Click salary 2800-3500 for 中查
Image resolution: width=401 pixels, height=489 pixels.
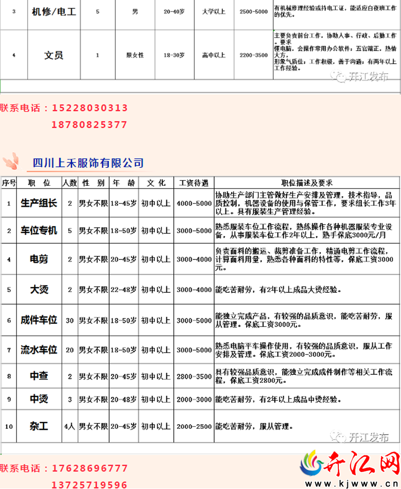(x=194, y=376)
